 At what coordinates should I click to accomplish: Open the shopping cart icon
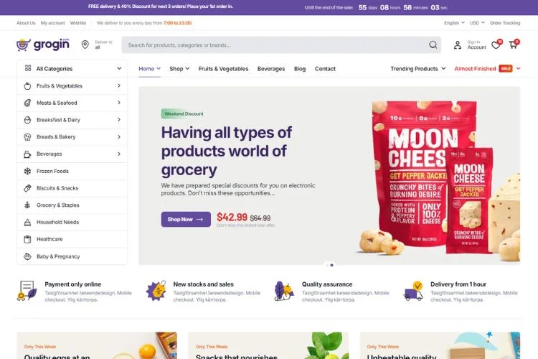point(514,45)
